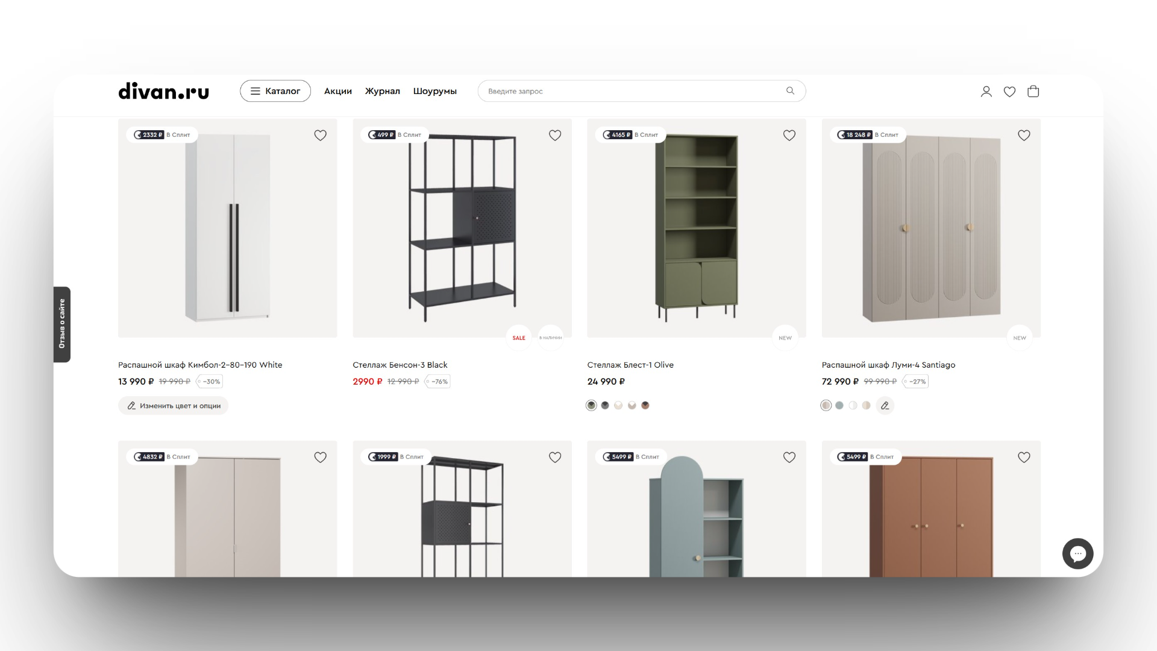Open the user account profile icon
The image size is (1157, 651).
986,92
